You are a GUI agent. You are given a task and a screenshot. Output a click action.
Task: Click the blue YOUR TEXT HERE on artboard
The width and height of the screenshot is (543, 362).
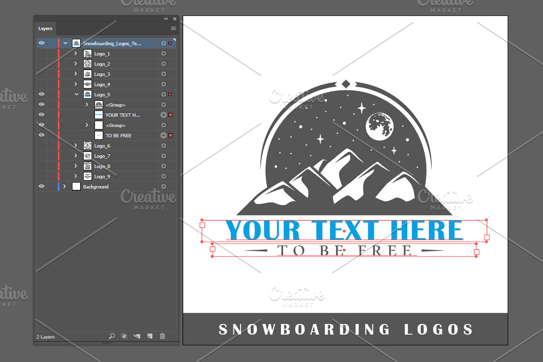(x=344, y=230)
